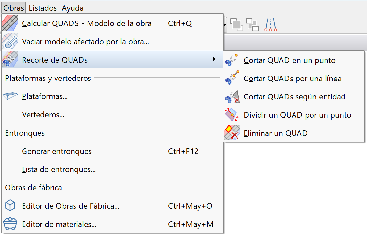Select Vertederos... menu entry
Image resolution: width=367 pixels, height=234 pixels.
(x=43, y=115)
